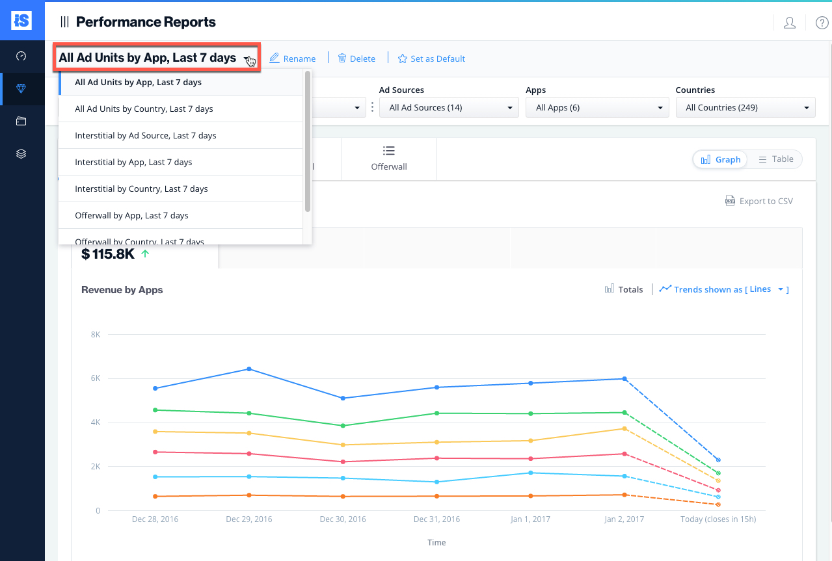Image resolution: width=832 pixels, height=561 pixels.
Task: Click the layers icon in the sidebar
Action: (x=22, y=153)
